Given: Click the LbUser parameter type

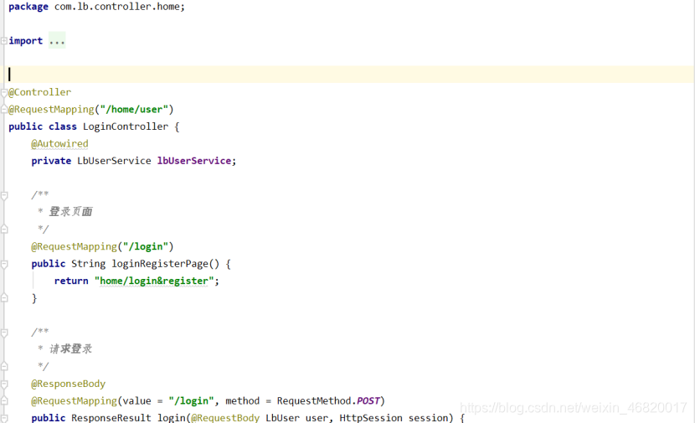Looking at the screenshot, I should coord(282,418).
